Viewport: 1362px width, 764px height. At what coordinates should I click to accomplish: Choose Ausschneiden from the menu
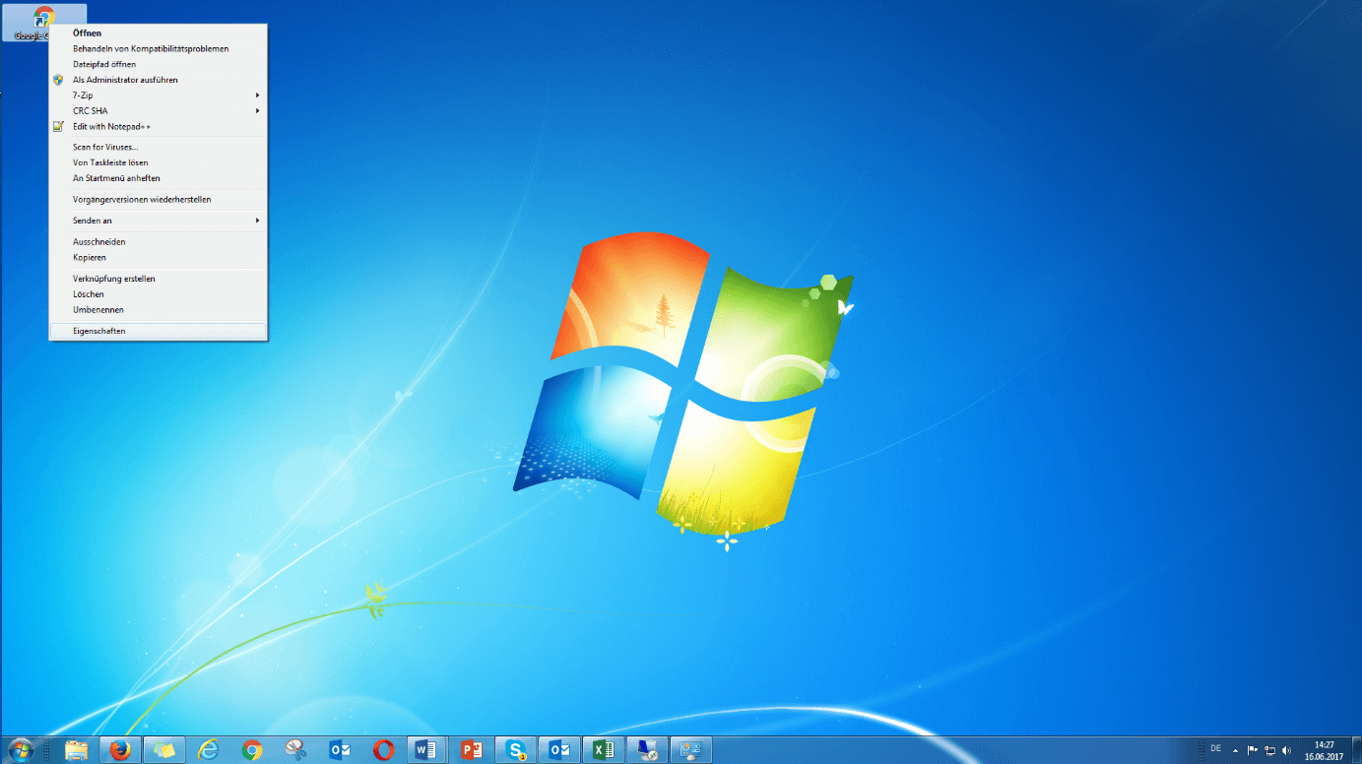[158, 241]
